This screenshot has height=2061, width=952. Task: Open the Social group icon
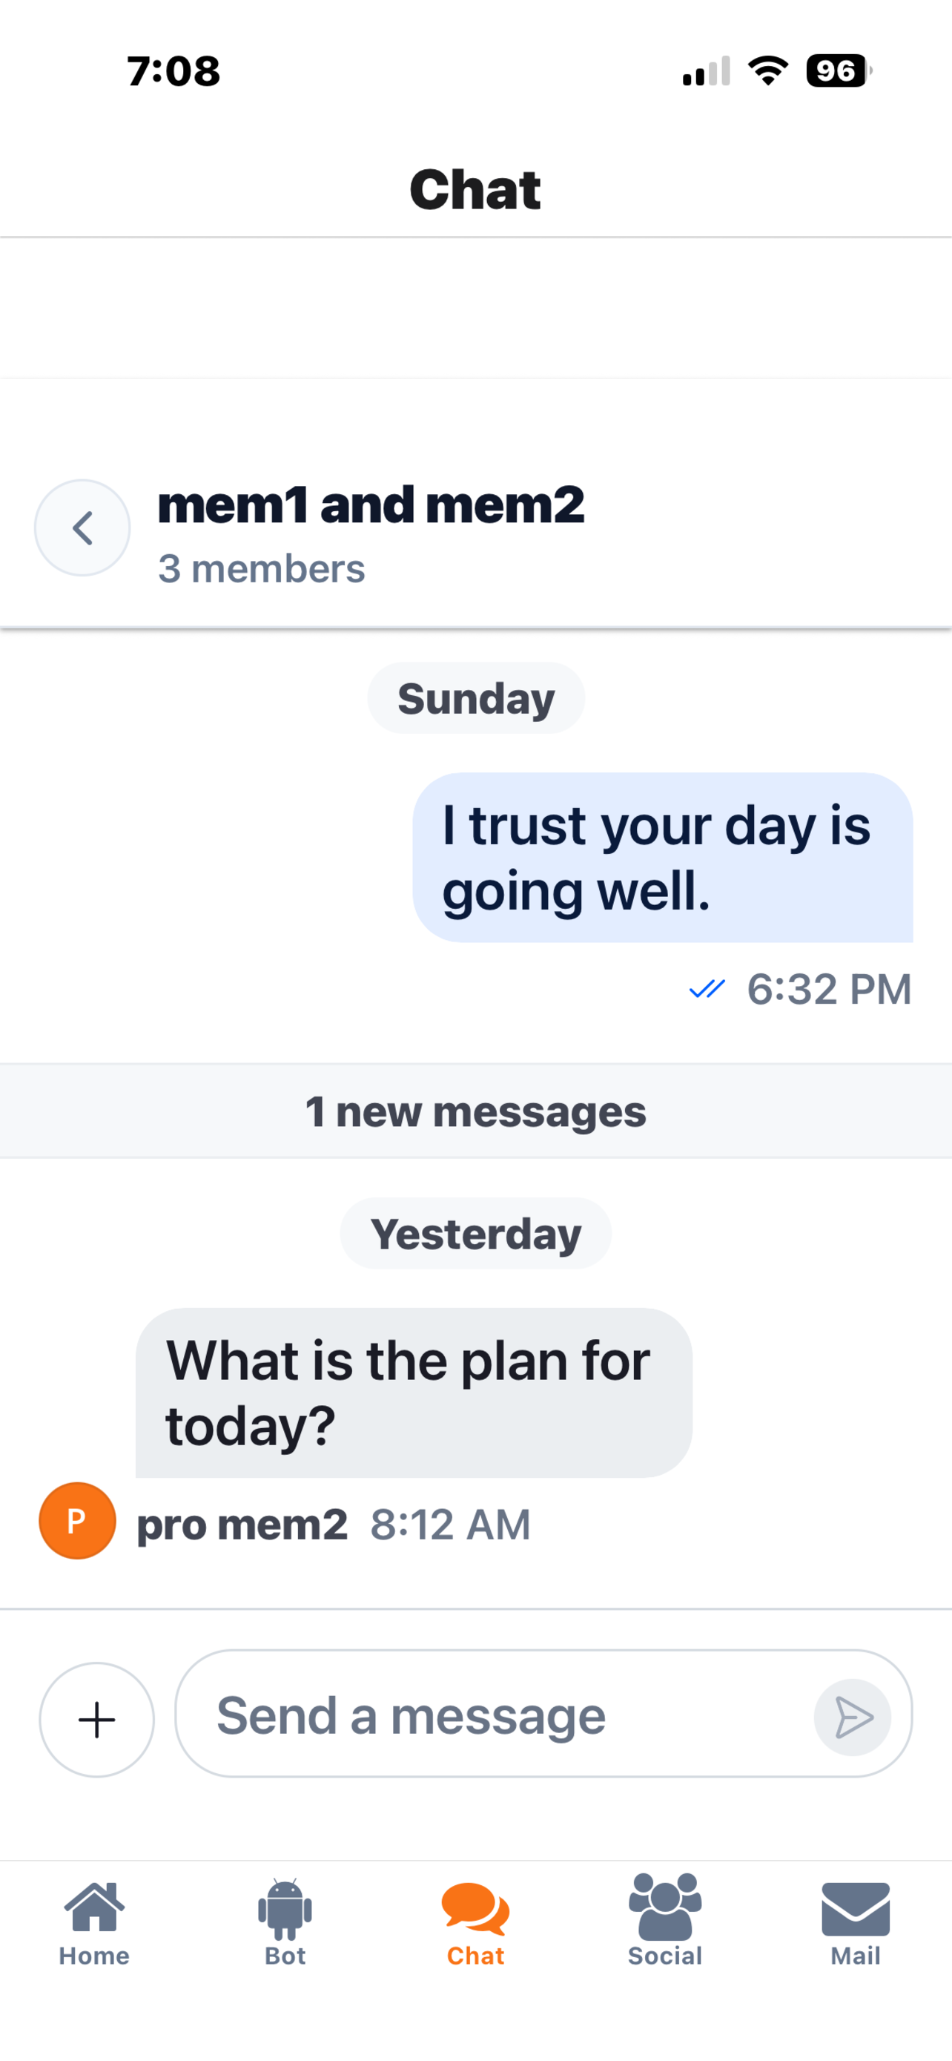665,1907
